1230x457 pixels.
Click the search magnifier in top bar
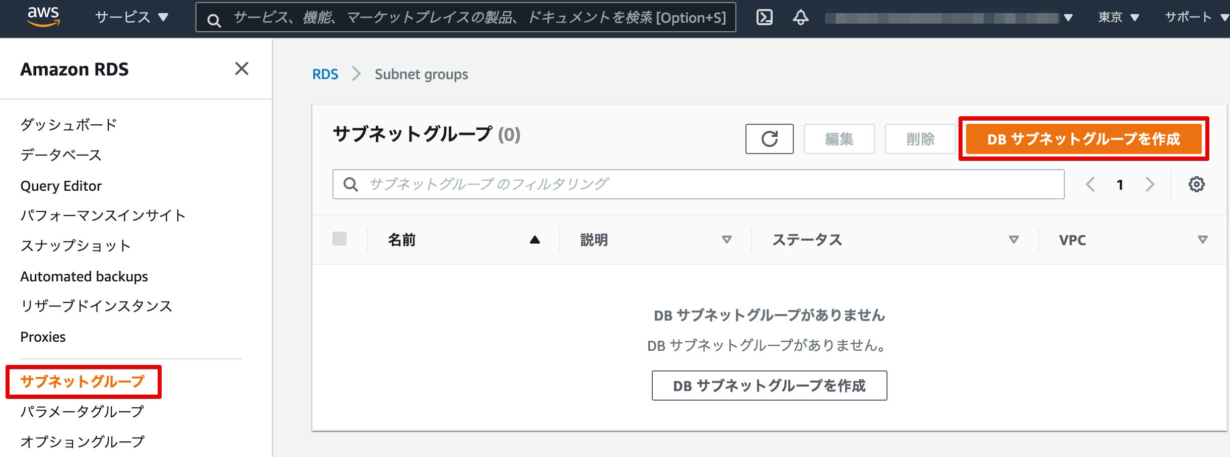tap(214, 20)
